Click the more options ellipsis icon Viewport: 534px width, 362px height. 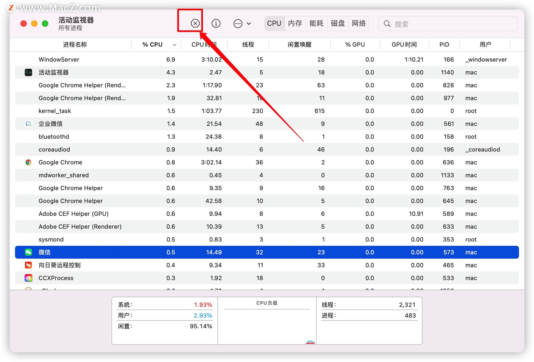(x=238, y=23)
